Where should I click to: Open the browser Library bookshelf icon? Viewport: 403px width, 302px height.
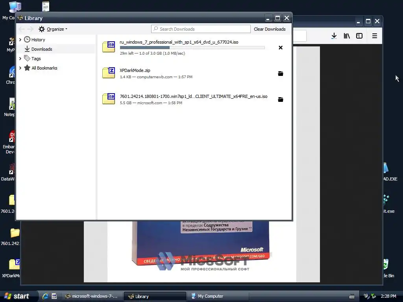click(x=347, y=36)
